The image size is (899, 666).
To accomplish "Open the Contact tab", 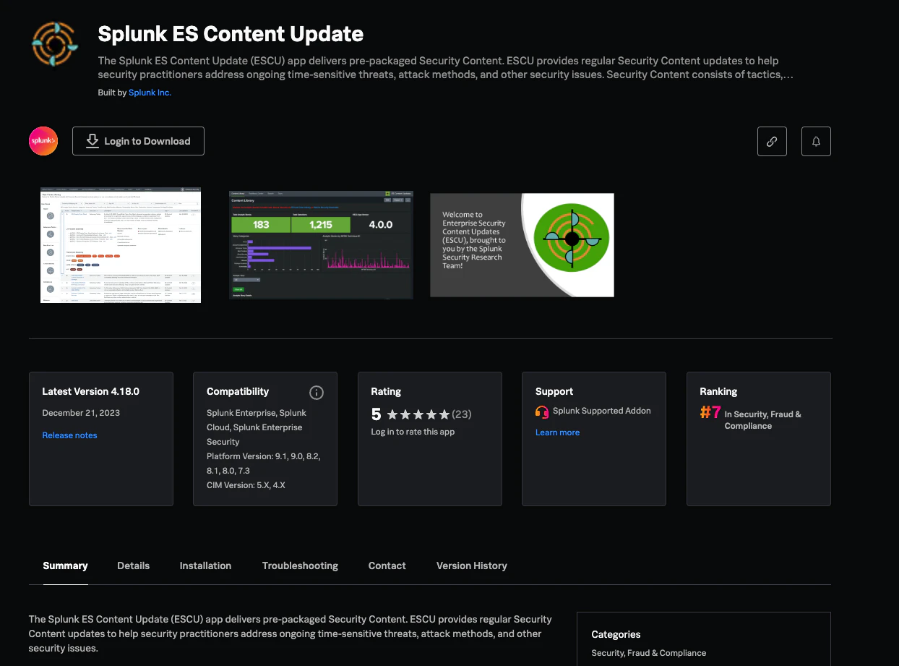I will point(387,565).
